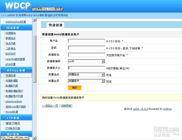Open 新建数据库用户 in sidebar
182x140 pixels.
click(14, 91)
